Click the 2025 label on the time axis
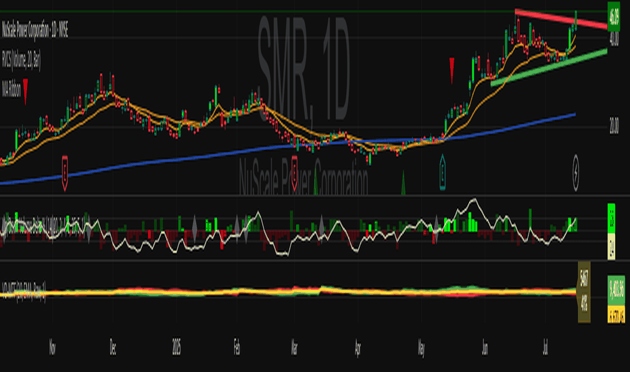Viewport: 630px width, 372px height. [x=176, y=347]
